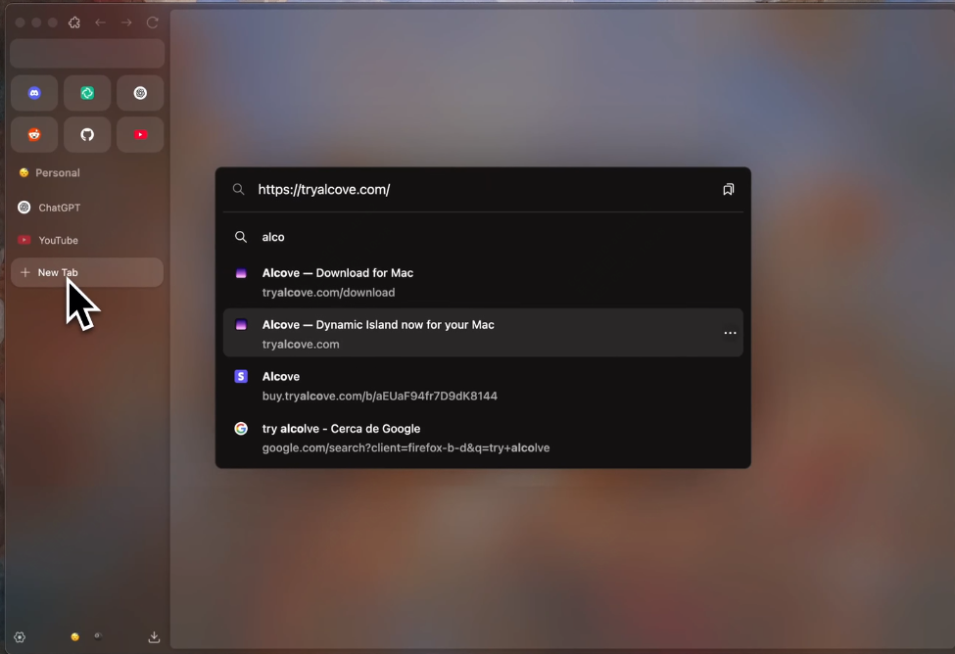Open the YouTube pinned essential tile
955x654 pixels.
tap(140, 134)
